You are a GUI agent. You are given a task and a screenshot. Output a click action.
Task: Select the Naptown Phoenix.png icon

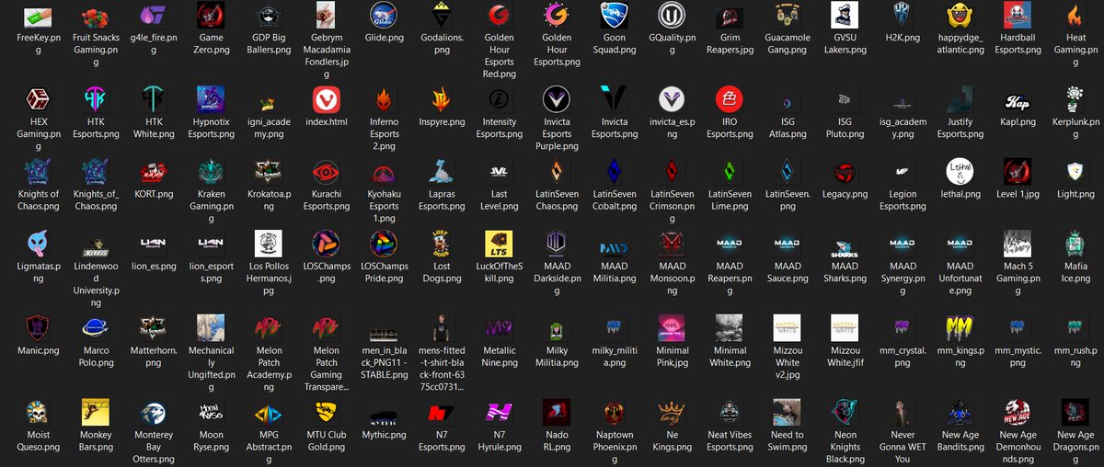614,412
